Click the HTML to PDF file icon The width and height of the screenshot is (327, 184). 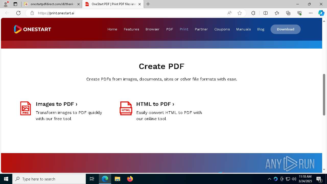(x=126, y=108)
